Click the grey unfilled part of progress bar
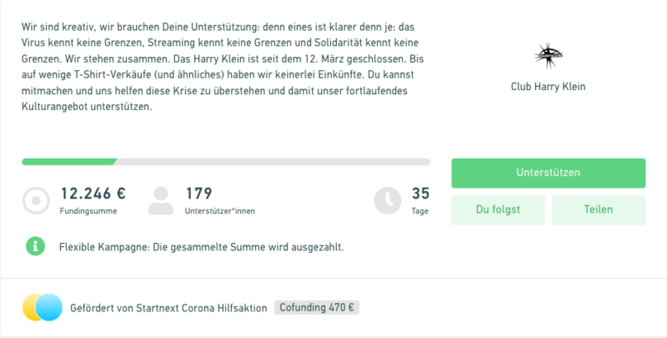Image resolution: width=667 pixels, height=338 pixels. (273, 162)
